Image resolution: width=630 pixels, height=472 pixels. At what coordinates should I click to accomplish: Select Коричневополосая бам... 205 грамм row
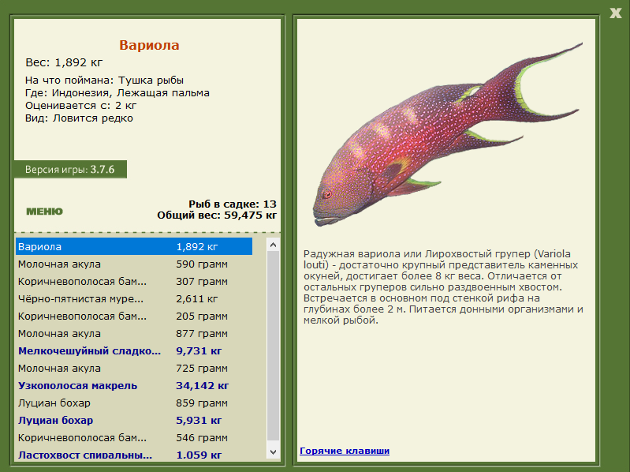(x=134, y=316)
